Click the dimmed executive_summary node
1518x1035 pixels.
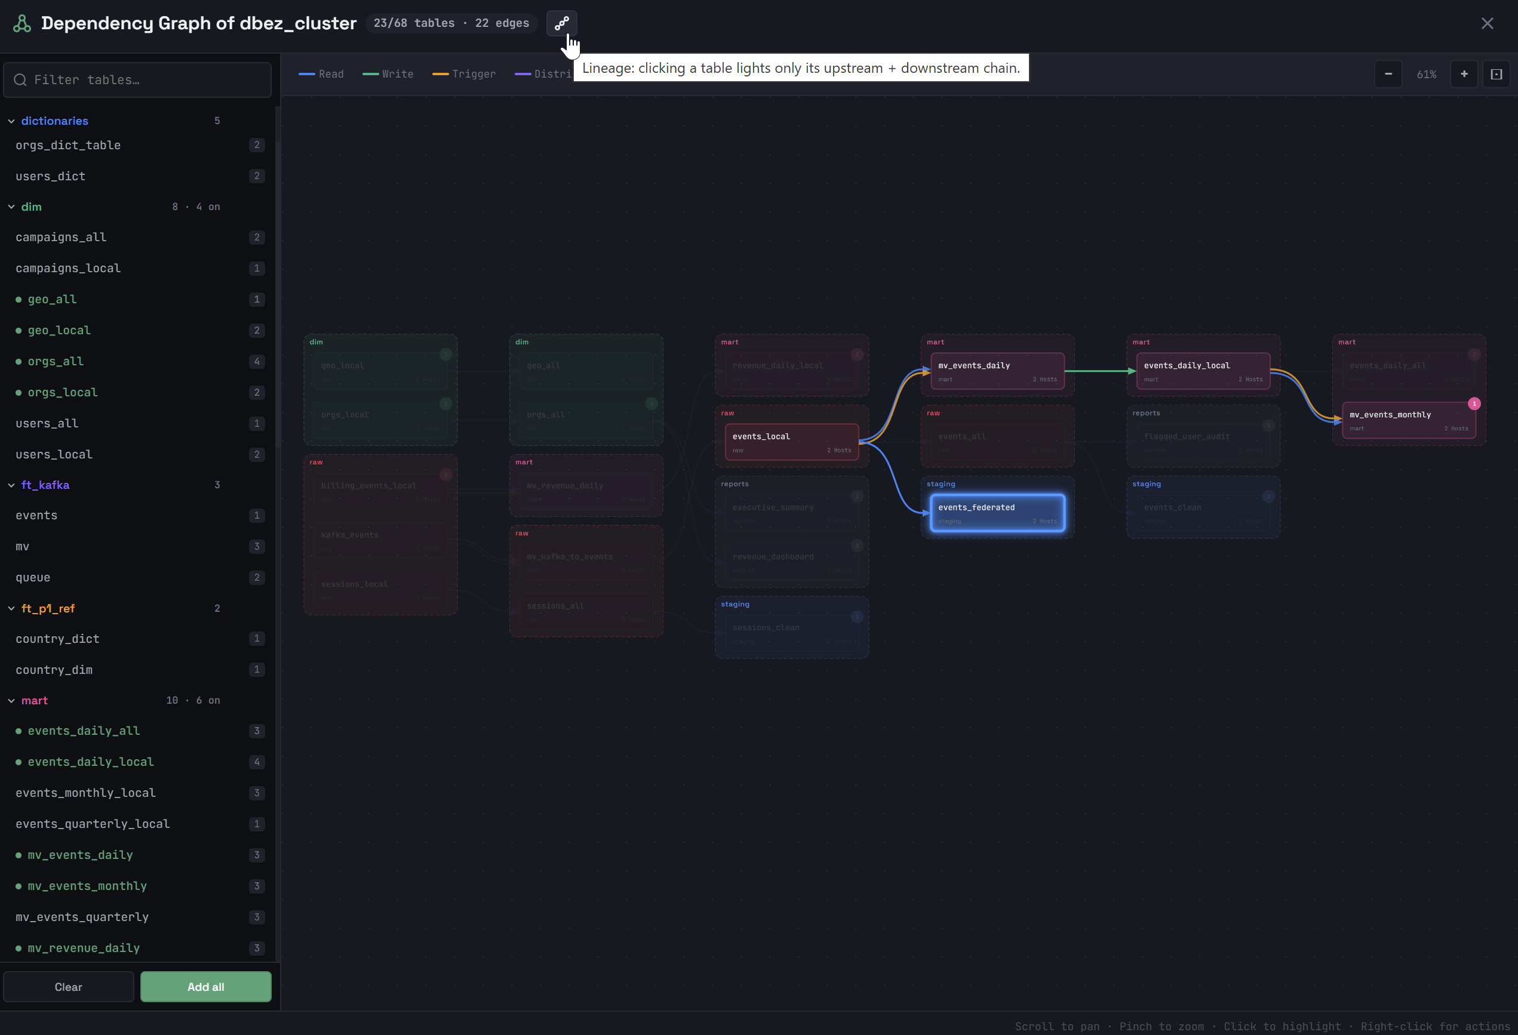coord(792,513)
